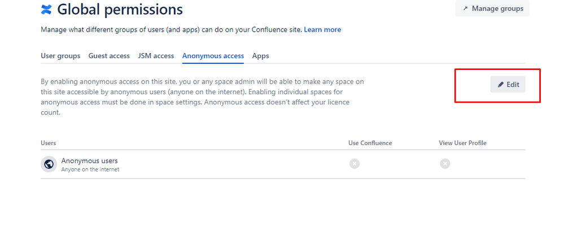This screenshot has height=228, width=564.
Task: Click the Edit button with pencil icon
Action: click(508, 85)
